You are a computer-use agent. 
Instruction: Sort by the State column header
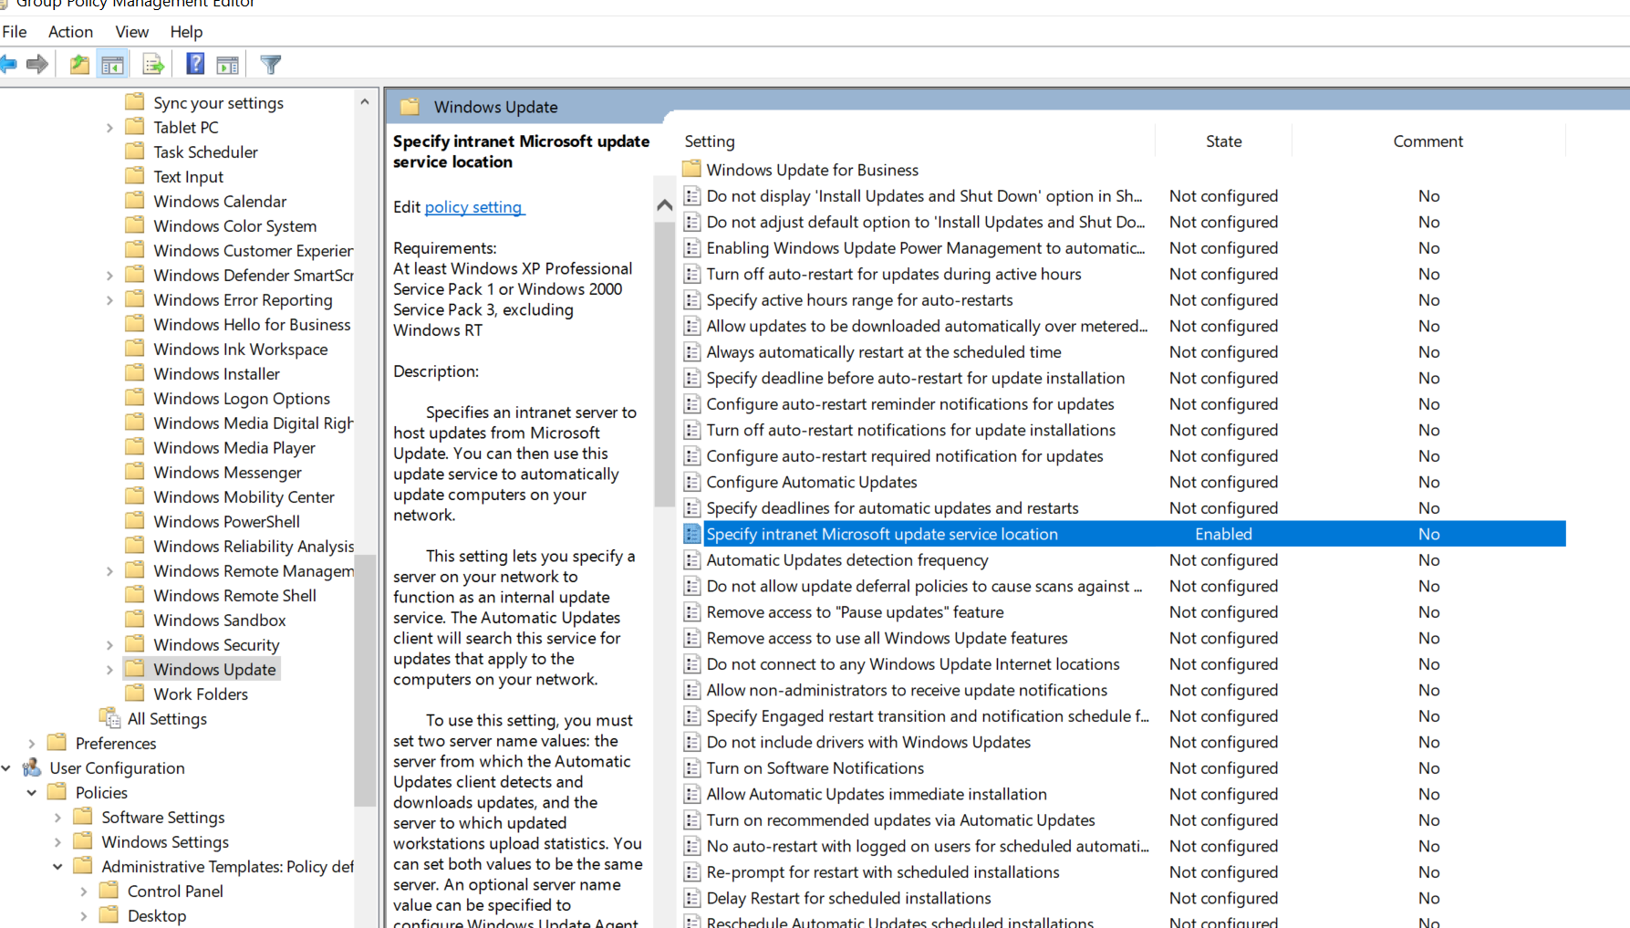1223,141
